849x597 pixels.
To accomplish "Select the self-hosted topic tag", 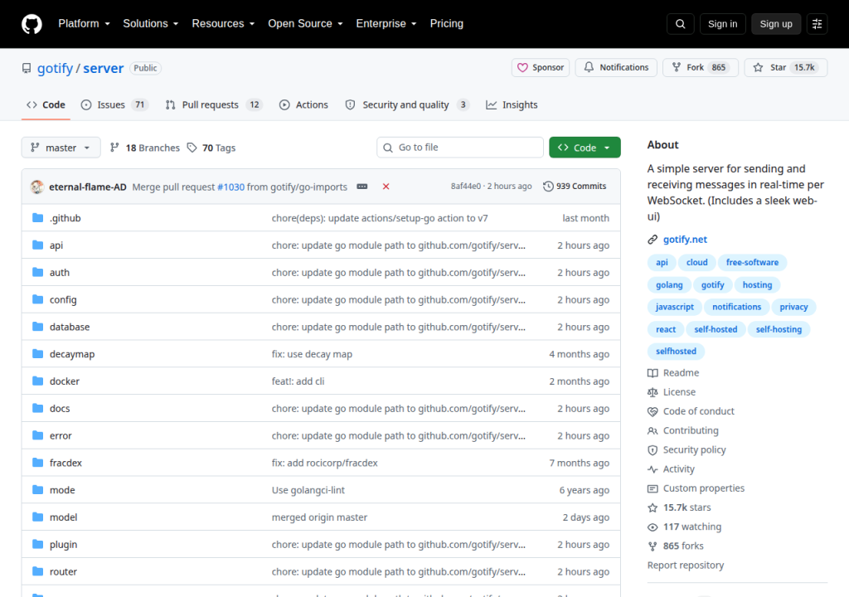I will pos(716,329).
